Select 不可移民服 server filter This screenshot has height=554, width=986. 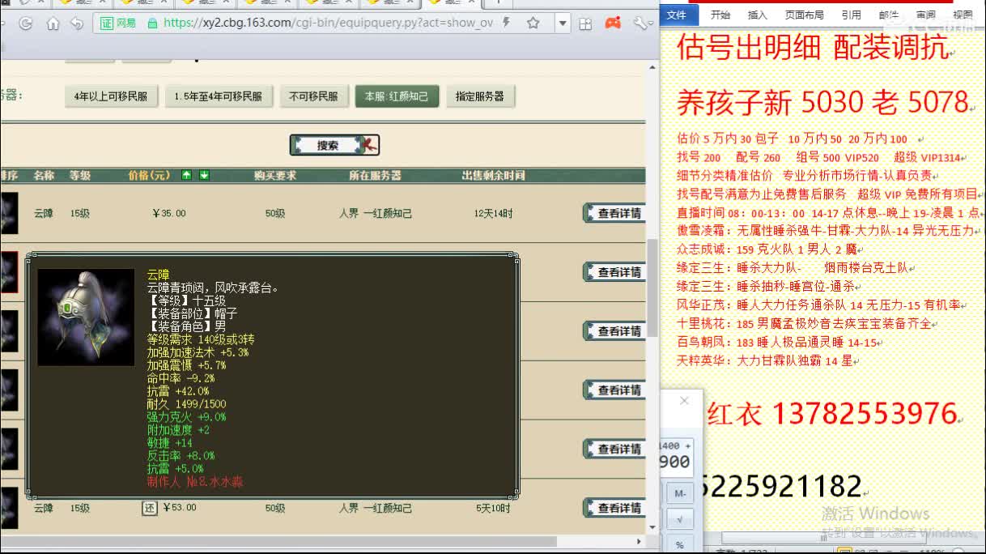tap(314, 96)
